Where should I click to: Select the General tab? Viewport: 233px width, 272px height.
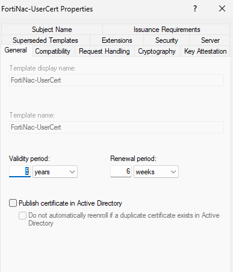(16, 50)
